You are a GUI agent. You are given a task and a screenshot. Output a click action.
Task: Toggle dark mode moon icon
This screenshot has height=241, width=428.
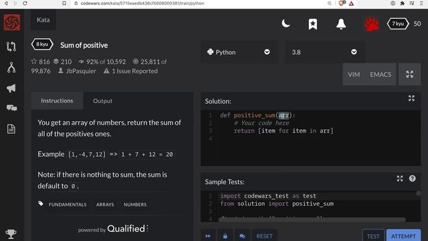tap(286, 23)
